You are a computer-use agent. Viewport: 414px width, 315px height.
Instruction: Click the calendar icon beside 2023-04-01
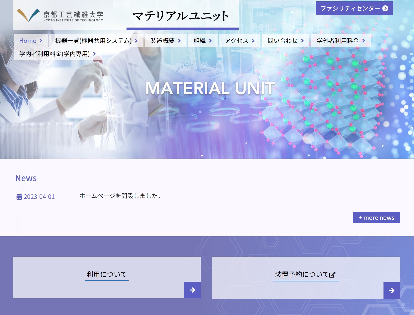tap(19, 197)
